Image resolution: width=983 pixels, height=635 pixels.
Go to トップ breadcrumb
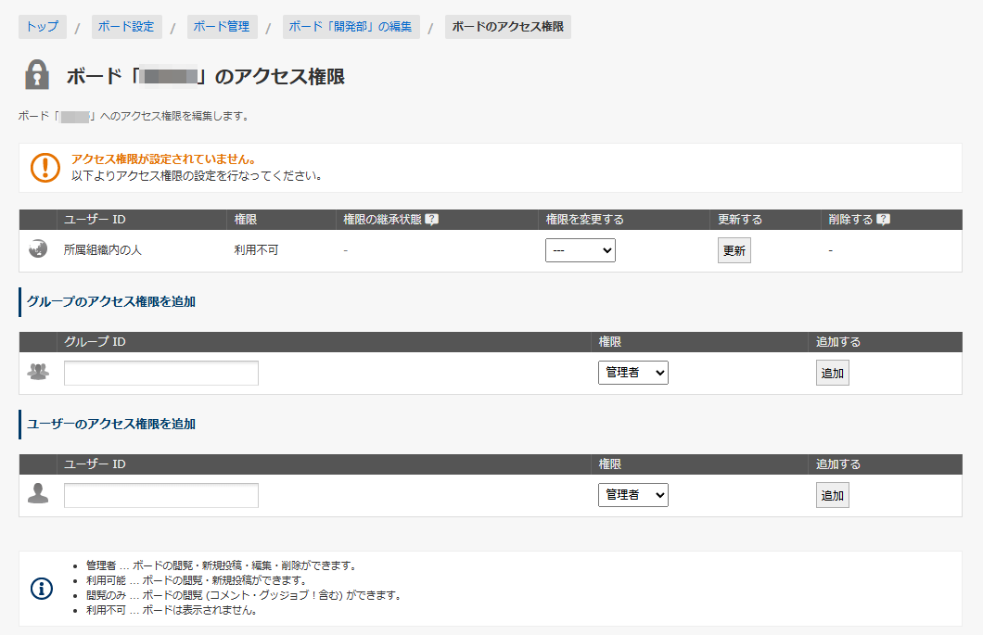point(43,26)
